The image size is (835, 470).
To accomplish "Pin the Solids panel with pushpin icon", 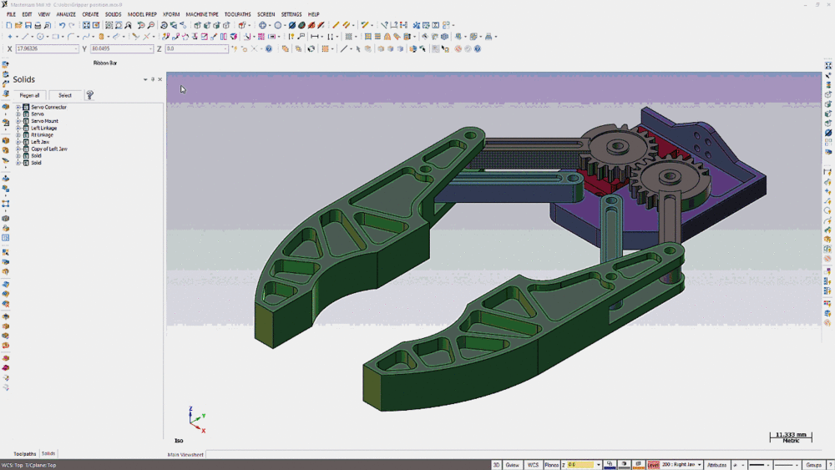I will tap(153, 79).
